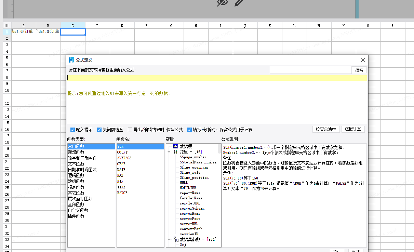Image resolution: width=414 pixels, height=252 pixels.
Task: Select 全部函数 function type
Action: click(91, 204)
